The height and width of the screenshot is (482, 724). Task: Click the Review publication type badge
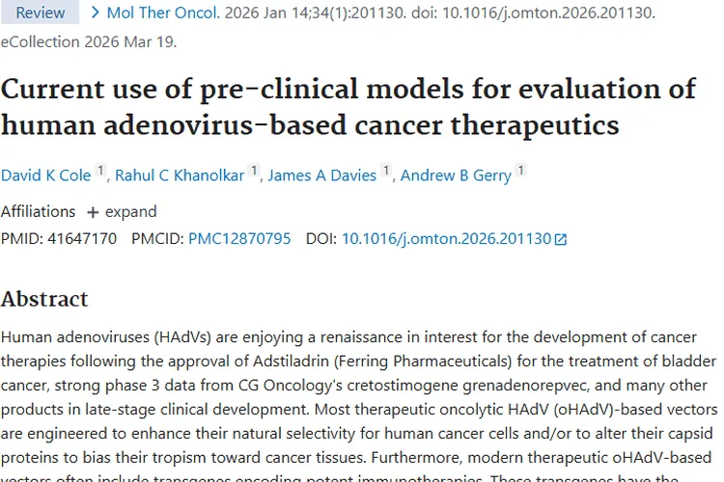(x=41, y=13)
